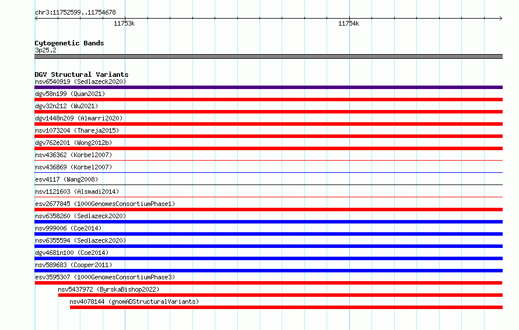The width and height of the screenshot is (519, 330).
Task: Click the red bar under dgv58n199
Action: (268, 100)
